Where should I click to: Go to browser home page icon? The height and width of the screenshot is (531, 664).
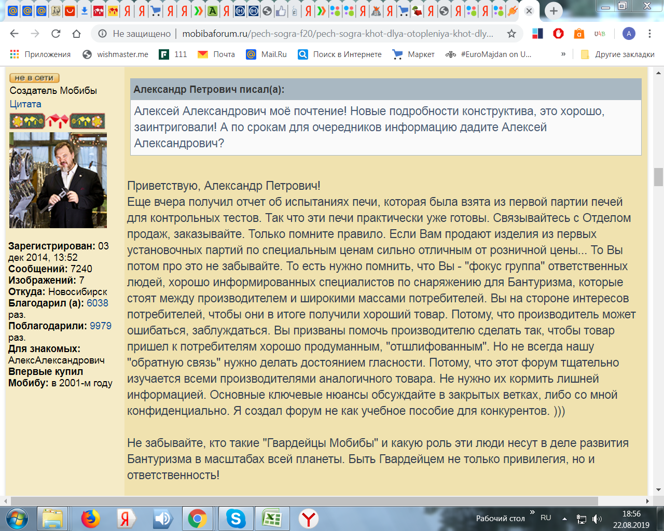76,34
